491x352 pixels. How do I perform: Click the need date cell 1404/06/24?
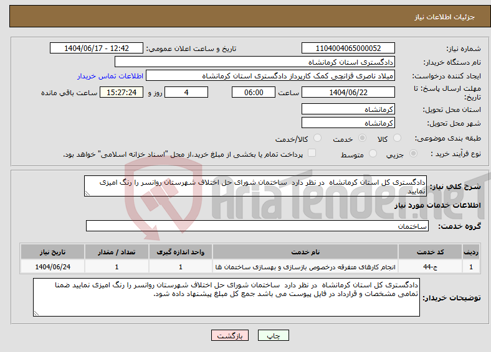52,267
